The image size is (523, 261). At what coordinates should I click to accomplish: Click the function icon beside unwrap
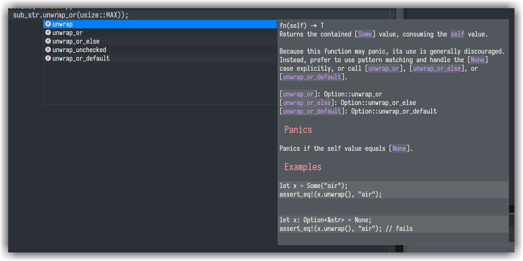pos(48,24)
